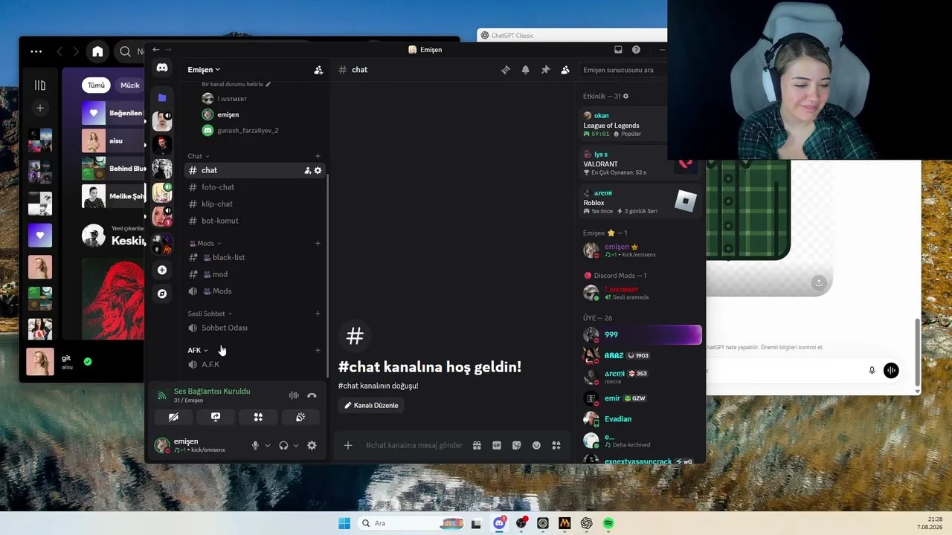
Task: Add channel to Sesli Sohbet category
Action: tap(318, 314)
